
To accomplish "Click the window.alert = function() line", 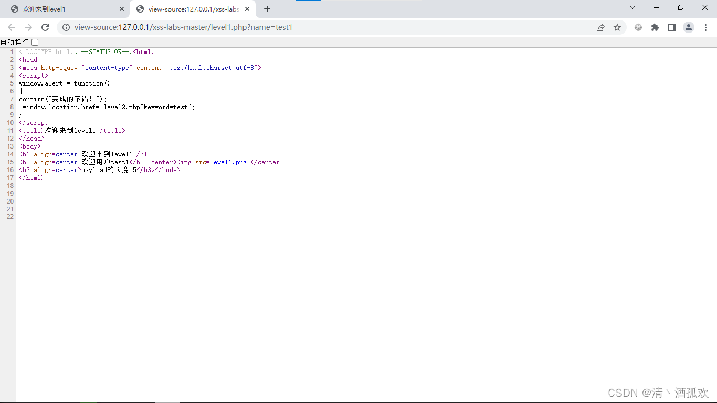I will coord(65,83).
